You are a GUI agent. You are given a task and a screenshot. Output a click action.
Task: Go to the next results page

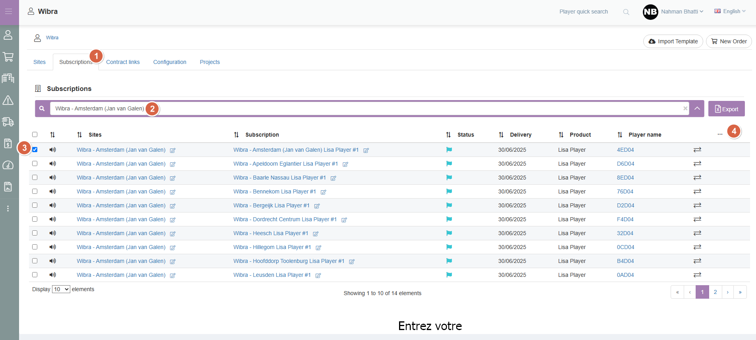click(728, 292)
